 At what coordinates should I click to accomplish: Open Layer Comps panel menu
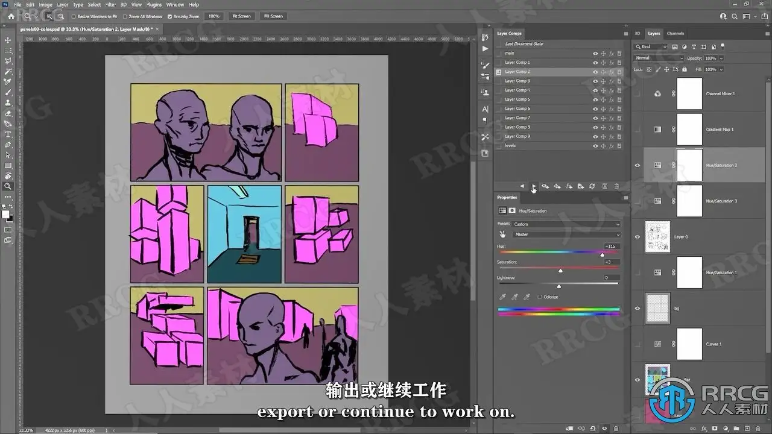pos(625,33)
